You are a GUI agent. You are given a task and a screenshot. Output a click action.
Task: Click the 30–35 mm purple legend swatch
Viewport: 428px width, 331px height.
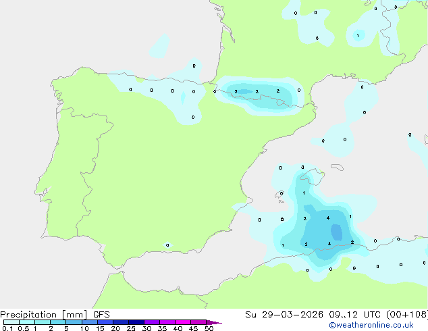(x=151, y=322)
